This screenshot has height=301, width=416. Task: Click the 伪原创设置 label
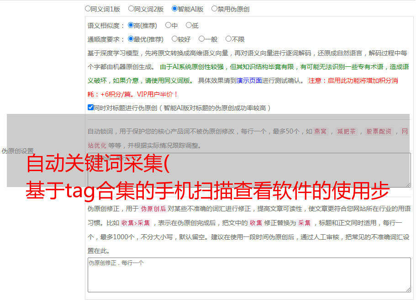(17, 151)
